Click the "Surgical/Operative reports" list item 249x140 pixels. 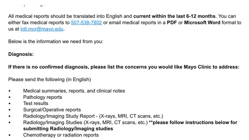click(x=52, y=110)
